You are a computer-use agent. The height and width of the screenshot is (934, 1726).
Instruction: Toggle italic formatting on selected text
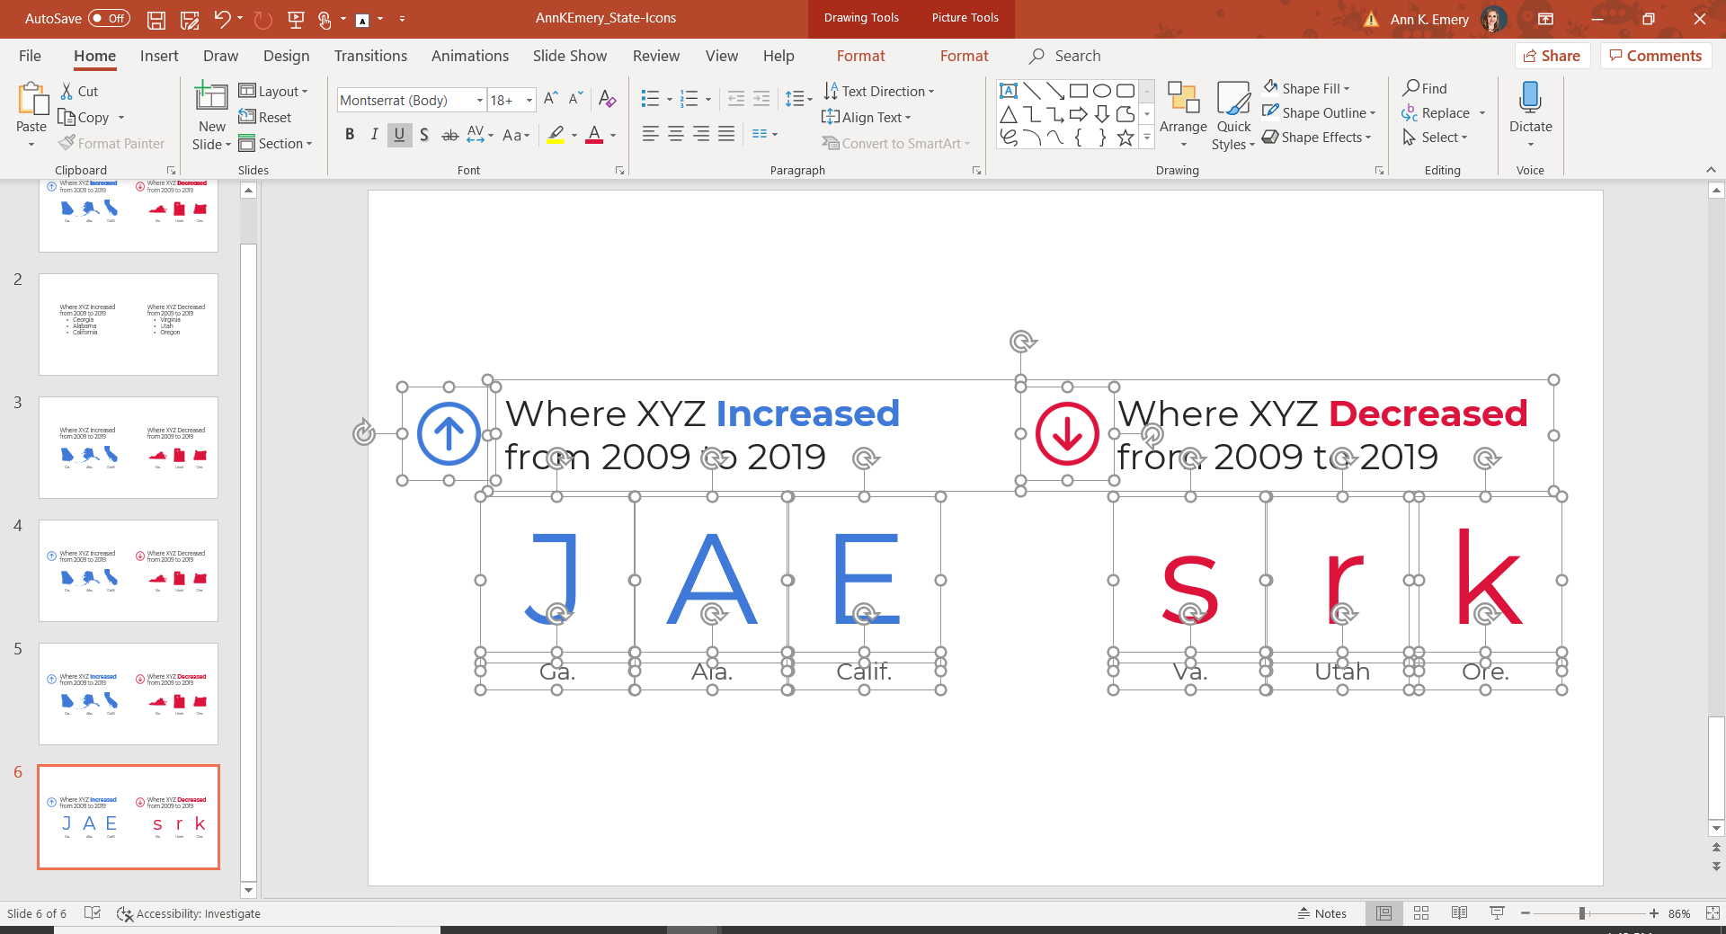[374, 134]
